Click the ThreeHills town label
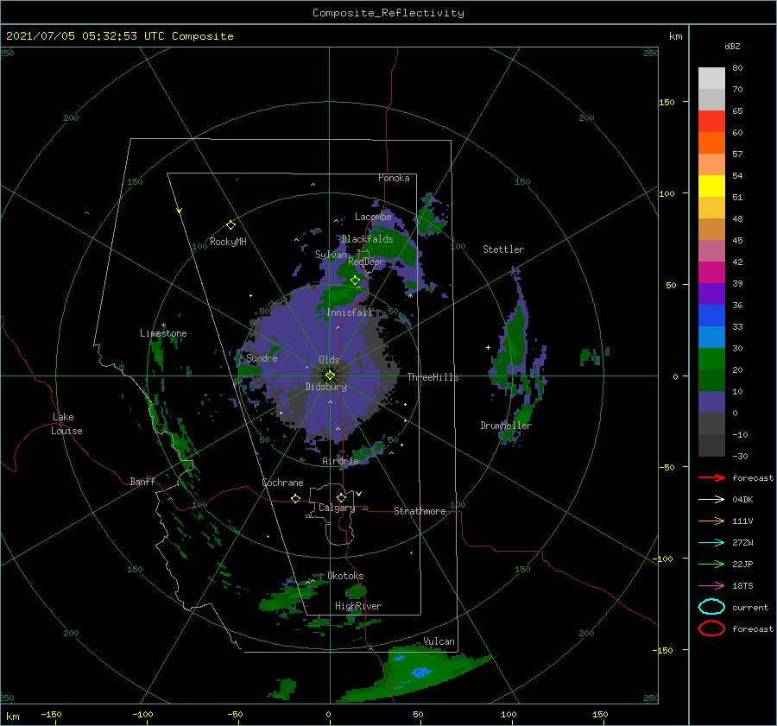The image size is (777, 726). click(x=433, y=377)
